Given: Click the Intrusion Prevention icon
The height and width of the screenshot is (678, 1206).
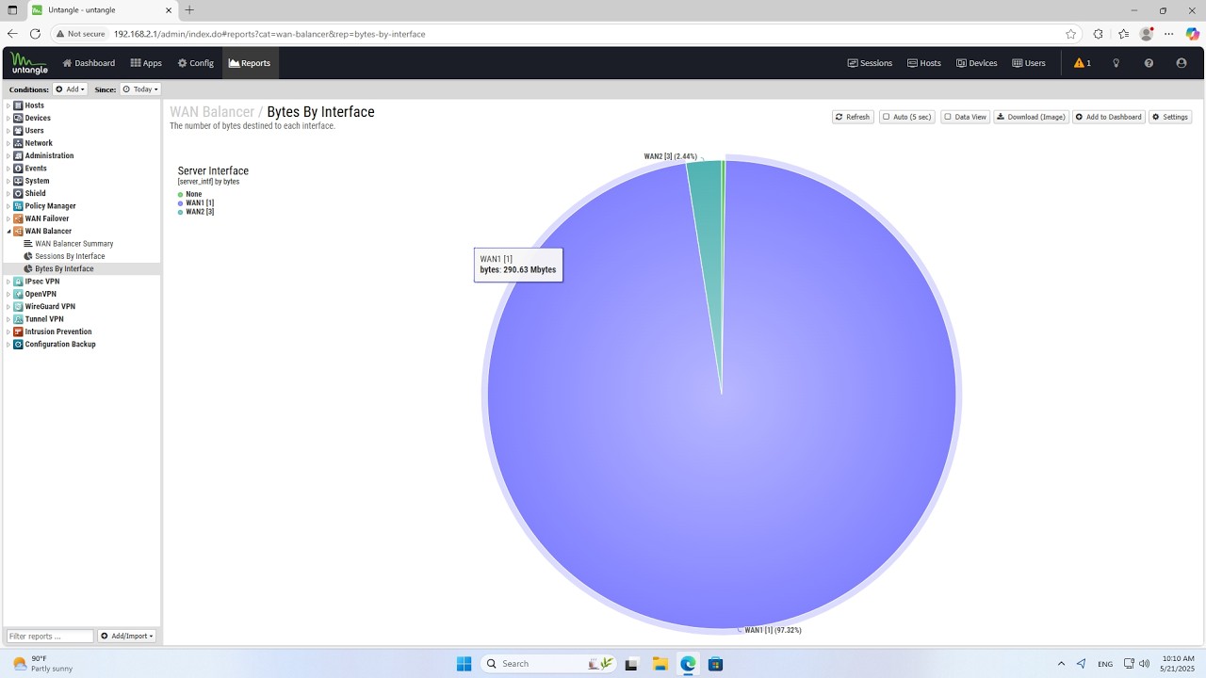Looking at the screenshot, I should [18, 331].
